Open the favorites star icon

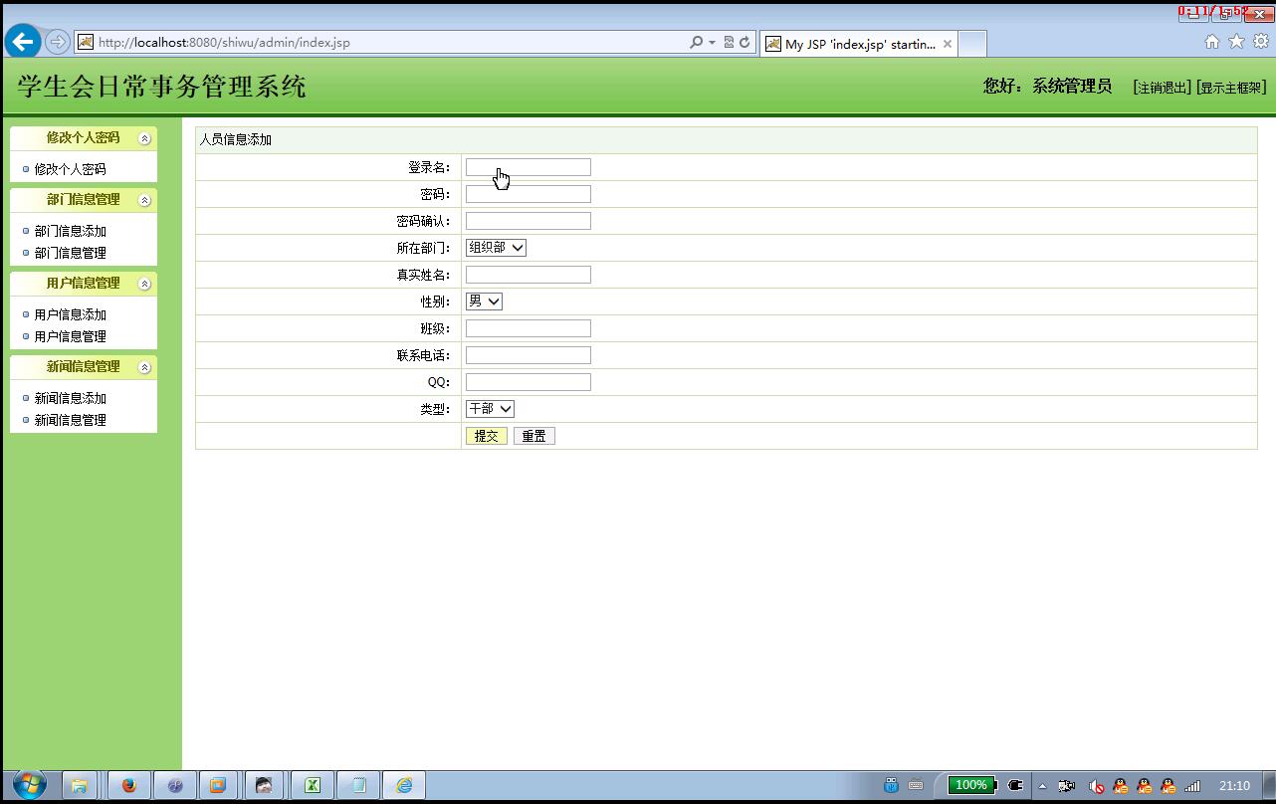point(1236,41)
